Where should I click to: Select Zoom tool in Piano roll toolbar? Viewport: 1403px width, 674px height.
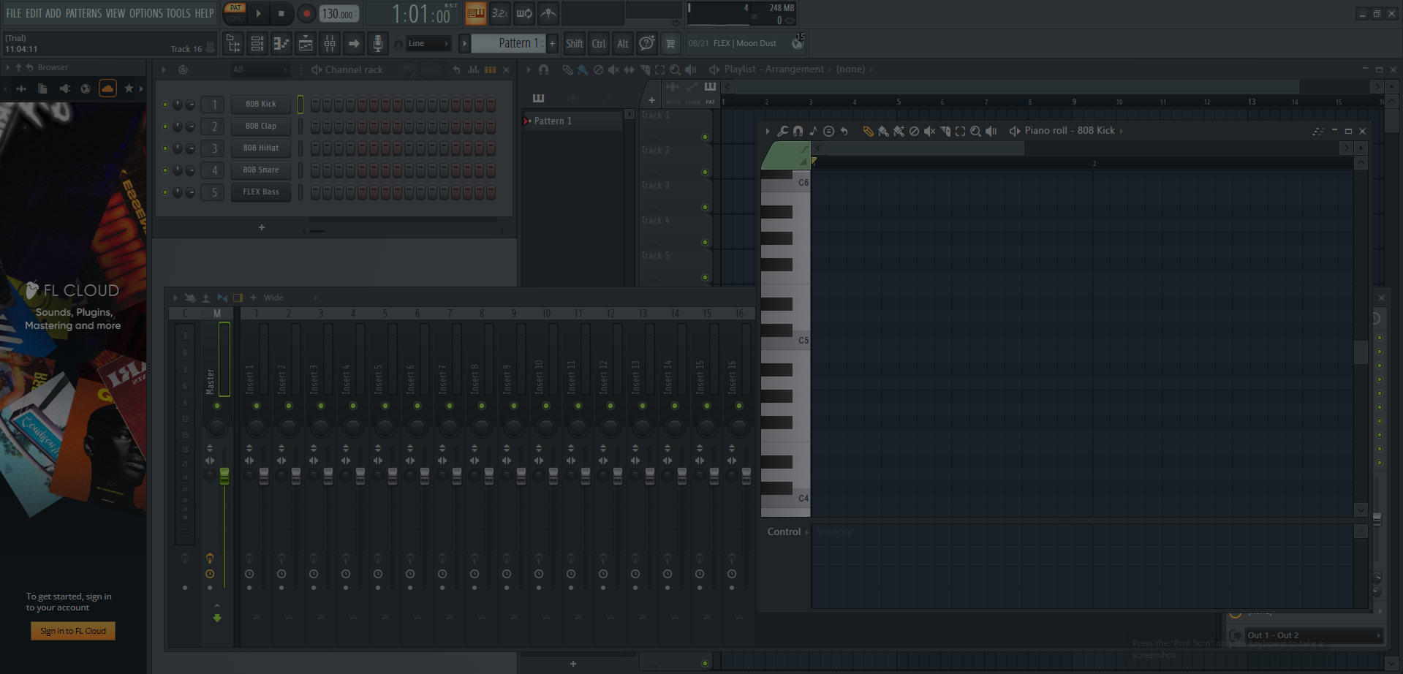point(975,131)
